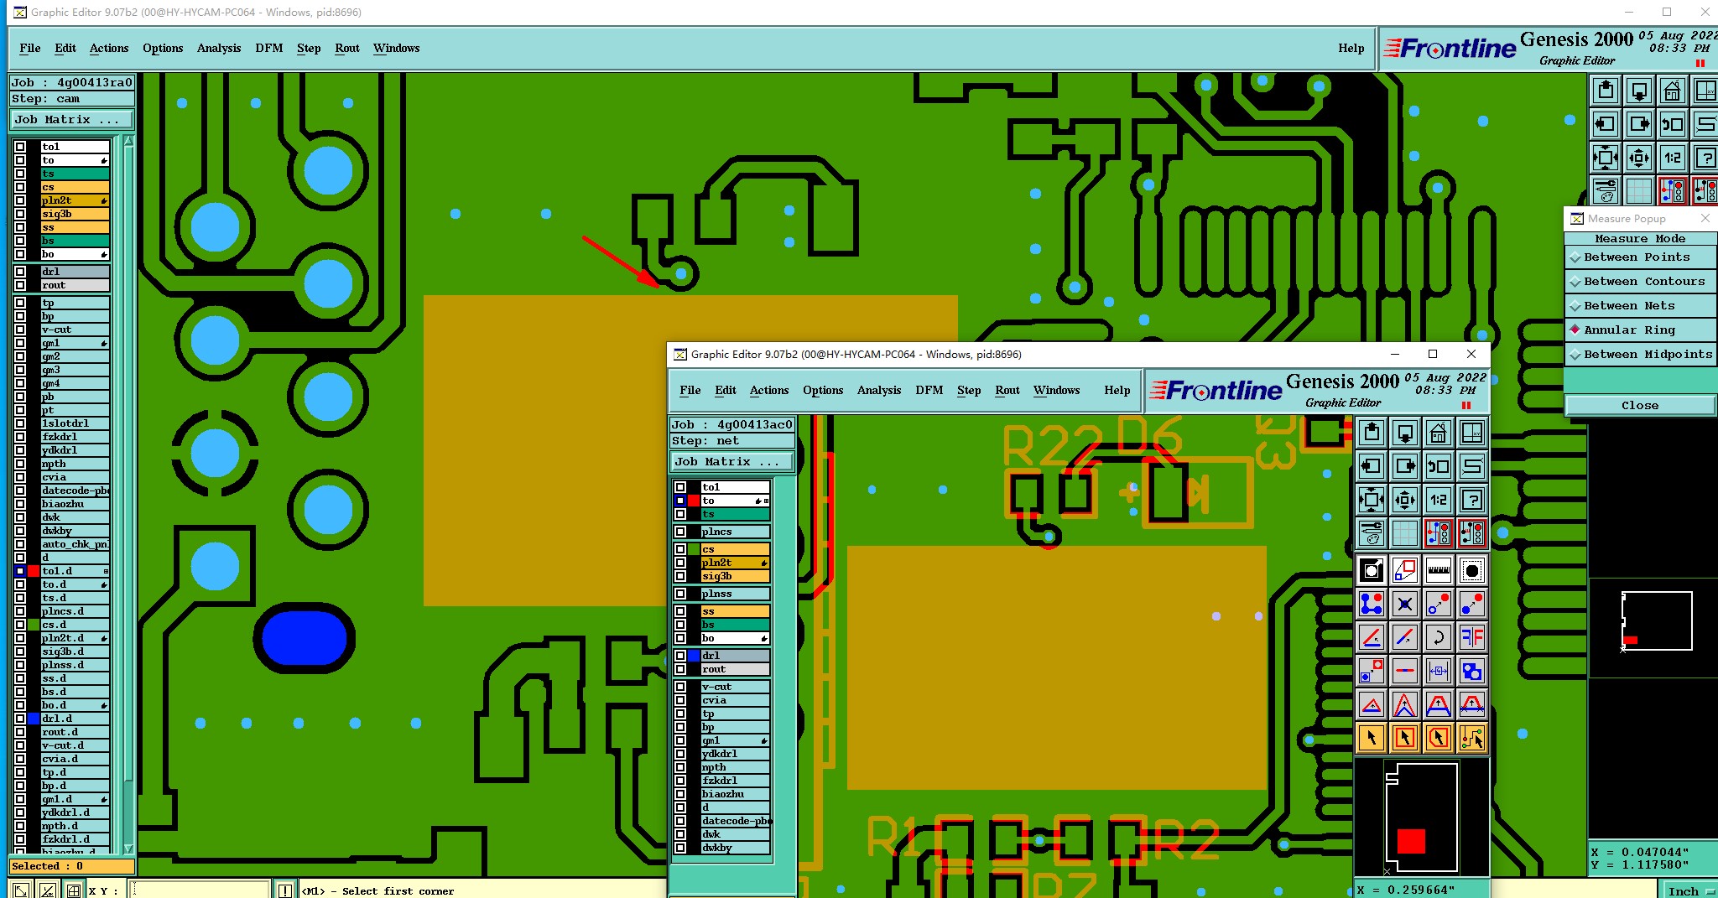Open the Rout menu in the front window

click(x=1007, y=391)
